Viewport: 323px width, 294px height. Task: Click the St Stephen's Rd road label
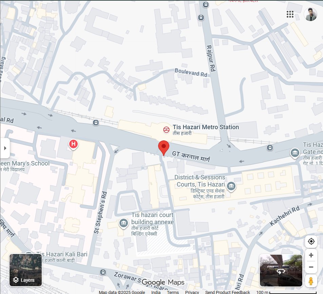point(100,213)
